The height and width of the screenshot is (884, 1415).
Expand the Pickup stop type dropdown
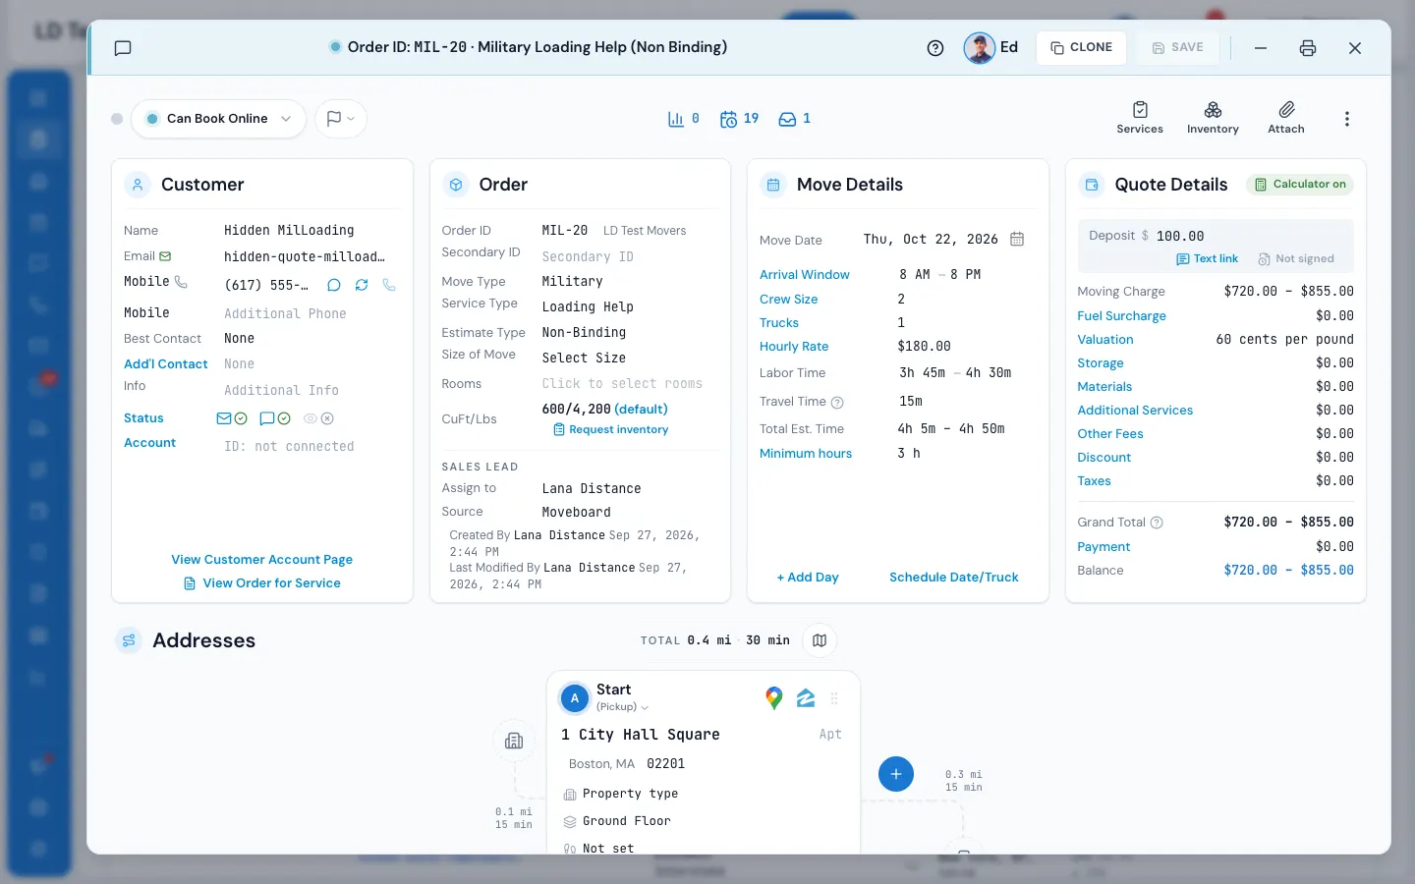click(623, 707)
